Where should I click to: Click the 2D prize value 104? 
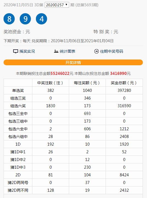click(x=87, y=175)
